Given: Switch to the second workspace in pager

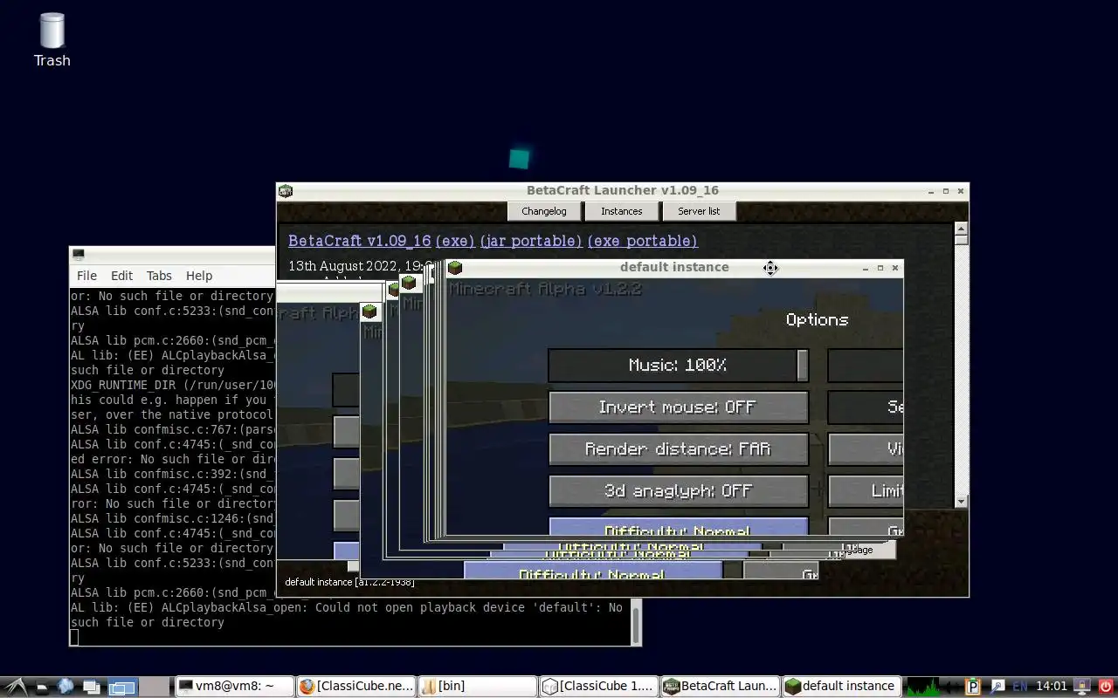Looking at the screenshot, I should click(x=155, y=687).
